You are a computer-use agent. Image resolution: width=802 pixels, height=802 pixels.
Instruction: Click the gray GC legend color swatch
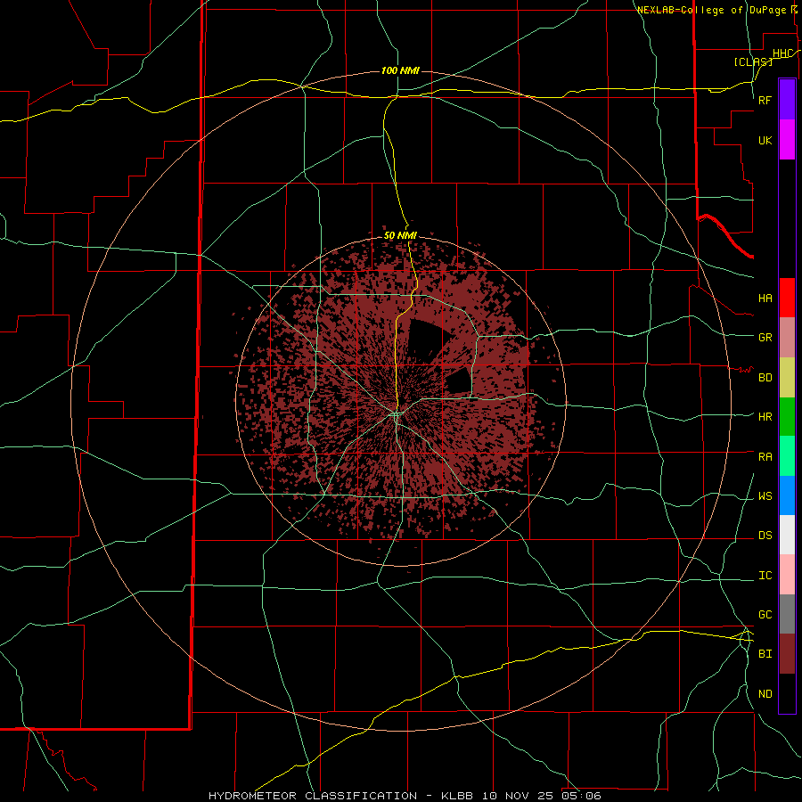pyautogui.click(x=787, y=614)
